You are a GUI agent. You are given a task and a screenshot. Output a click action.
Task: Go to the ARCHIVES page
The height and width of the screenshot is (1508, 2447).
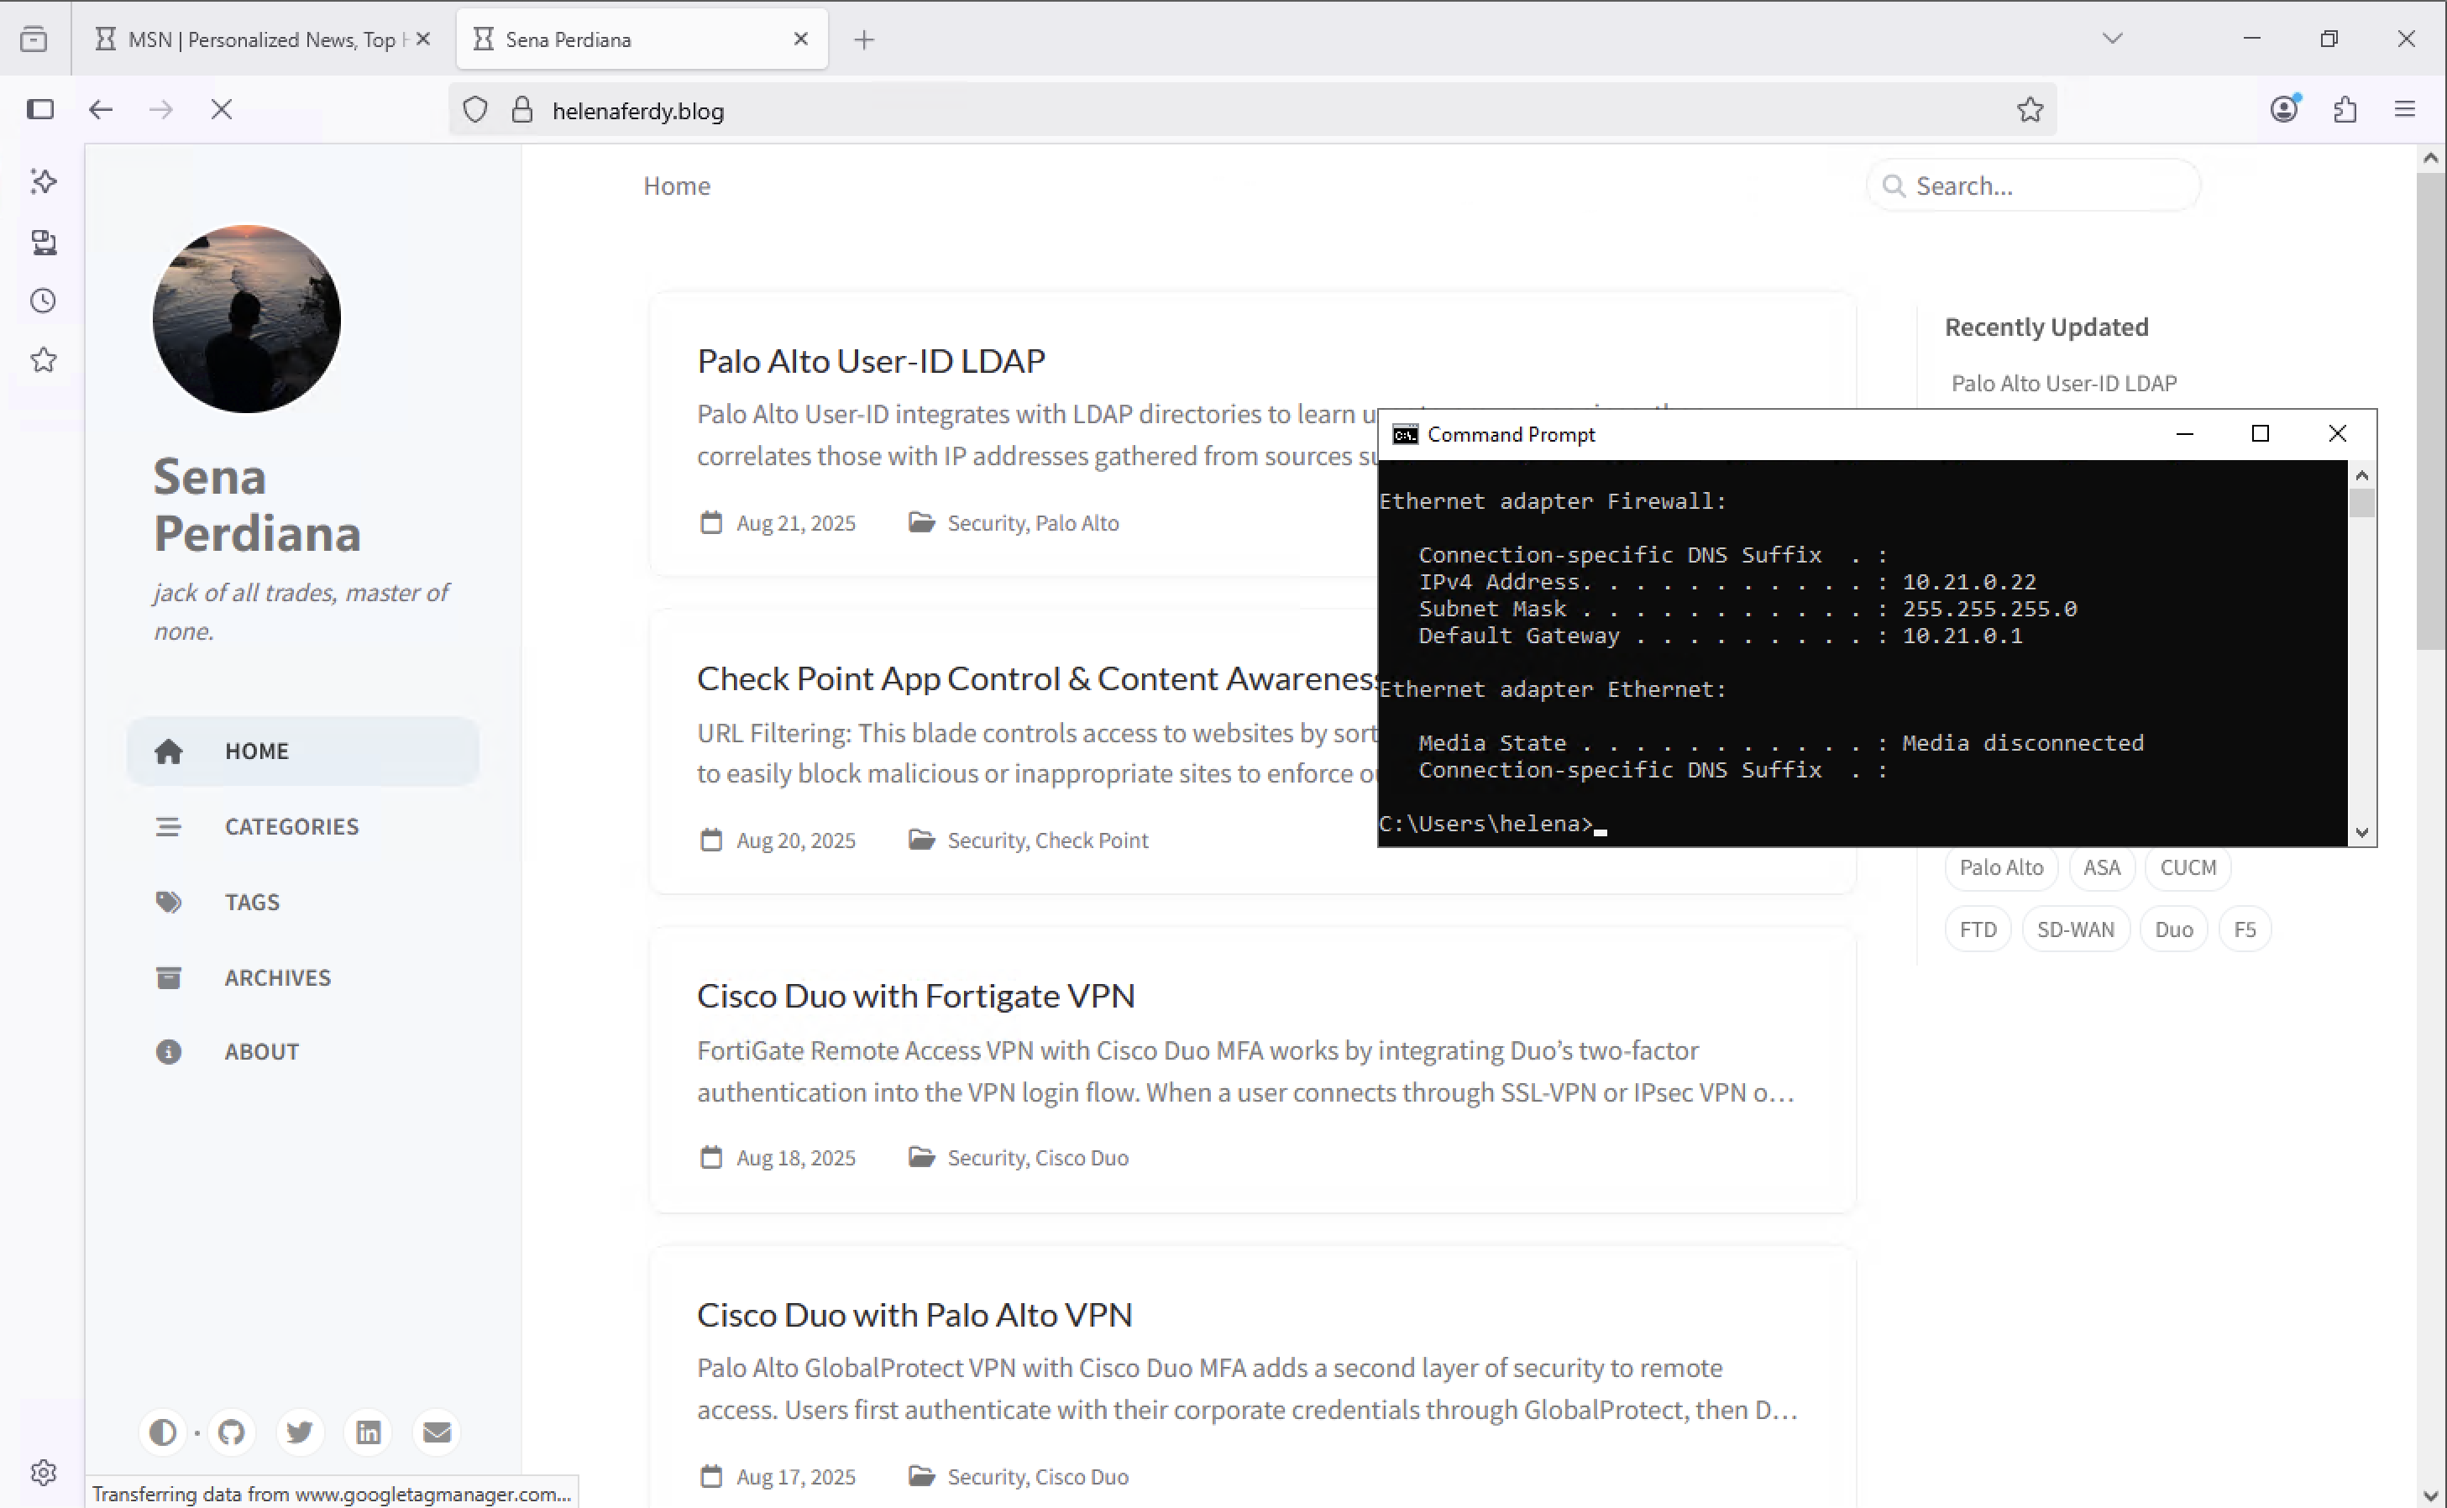point(277,977)
